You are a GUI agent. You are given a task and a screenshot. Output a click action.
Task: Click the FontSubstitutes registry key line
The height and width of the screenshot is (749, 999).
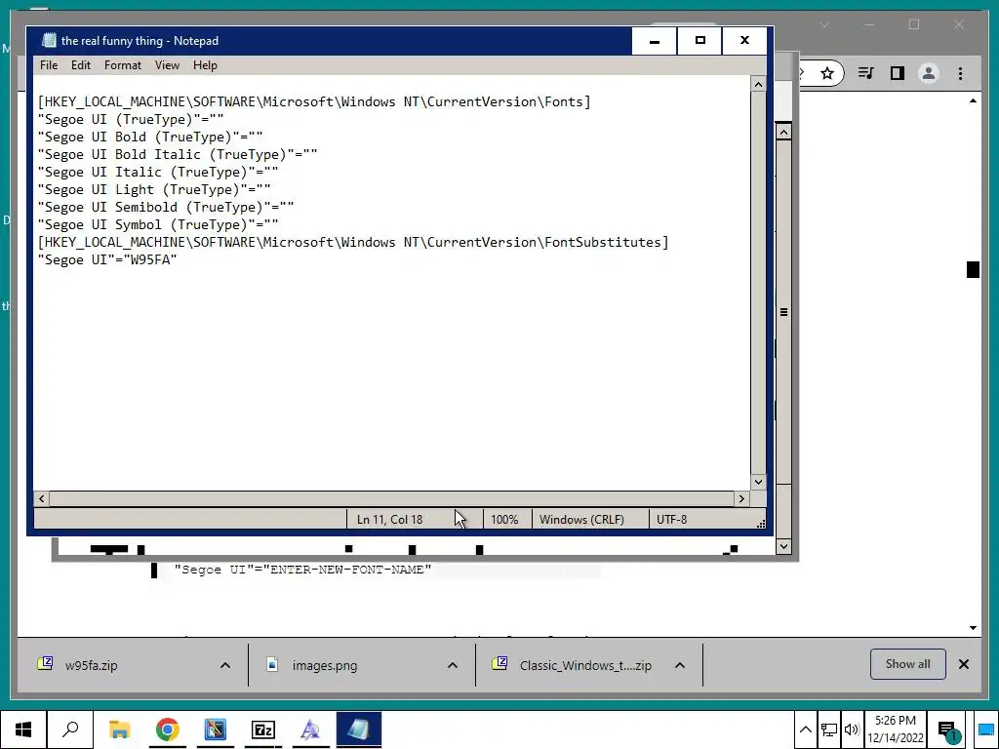[x=353, y=242]
